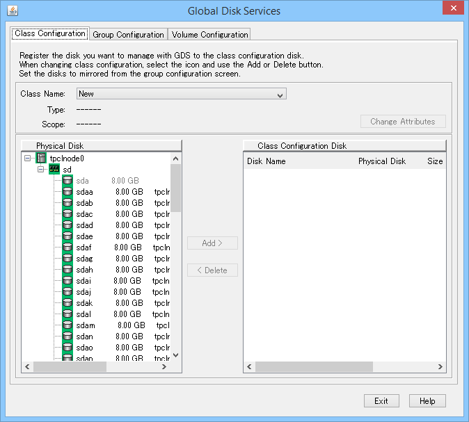
Task: Click sdaj 8.00 GB size value
Action: click(x=127, y=292)
